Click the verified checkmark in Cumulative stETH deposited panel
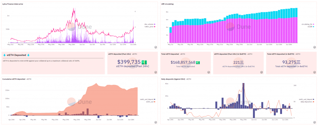The height and width of the screenshot is (125, 318). tap(156, 122)
